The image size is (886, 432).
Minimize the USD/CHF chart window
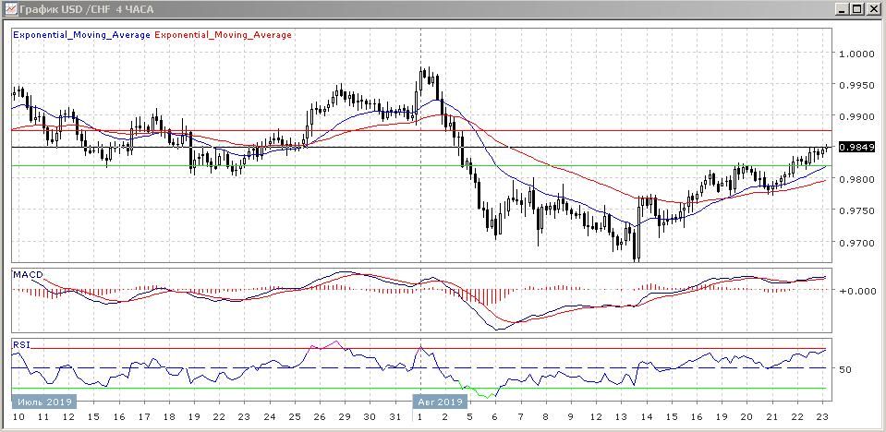(x=844, y=9)
